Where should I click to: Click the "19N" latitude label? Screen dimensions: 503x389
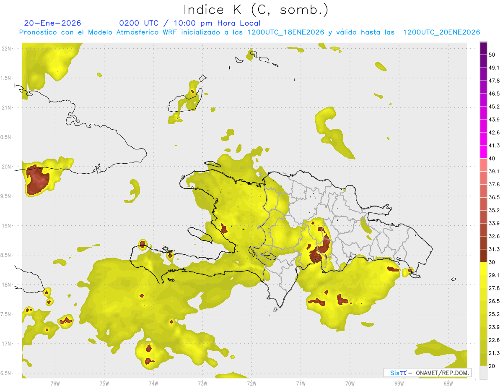coord(7,226)
